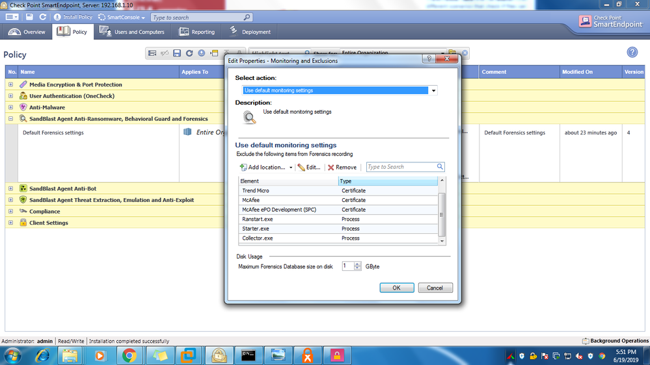Open the Users and Computers tab
This screenshot has height=365, width=650.
(132, 32)
